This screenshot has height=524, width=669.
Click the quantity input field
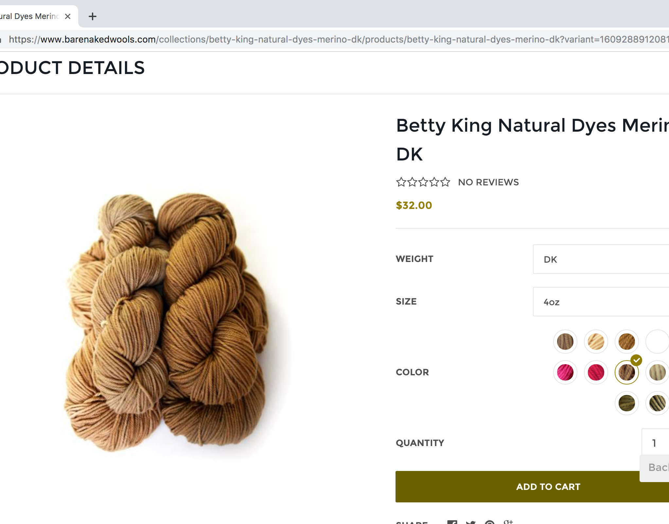[655, 443]
